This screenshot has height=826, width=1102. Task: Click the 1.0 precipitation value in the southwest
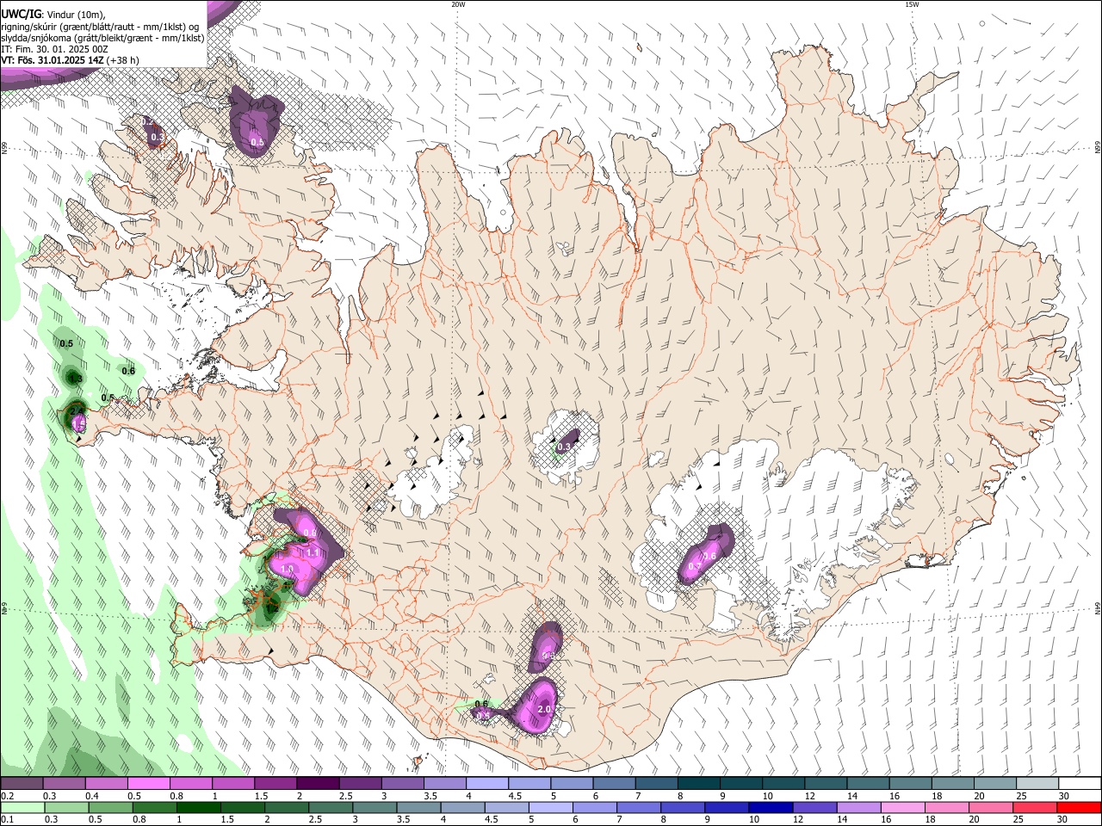287,569
